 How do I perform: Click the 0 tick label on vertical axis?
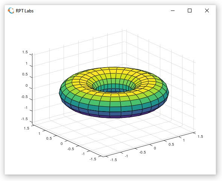(26, 86)
